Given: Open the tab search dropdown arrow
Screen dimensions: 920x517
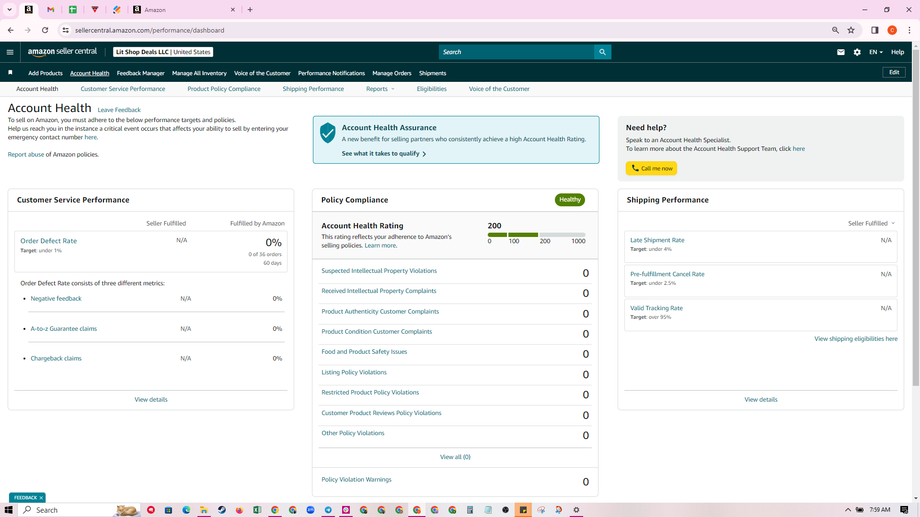Looking at the screenshot, I should (9, 10).
